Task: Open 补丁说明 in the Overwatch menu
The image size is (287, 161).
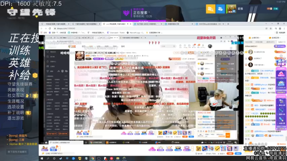Action: point(16,112)
